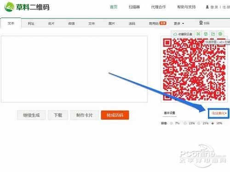The image size is (230, 172).
Task: Open 帮助与支持 in the top navigation
Action: [x=186, y=7]
